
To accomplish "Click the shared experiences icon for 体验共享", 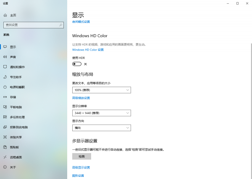I will (x=5, y=137).
